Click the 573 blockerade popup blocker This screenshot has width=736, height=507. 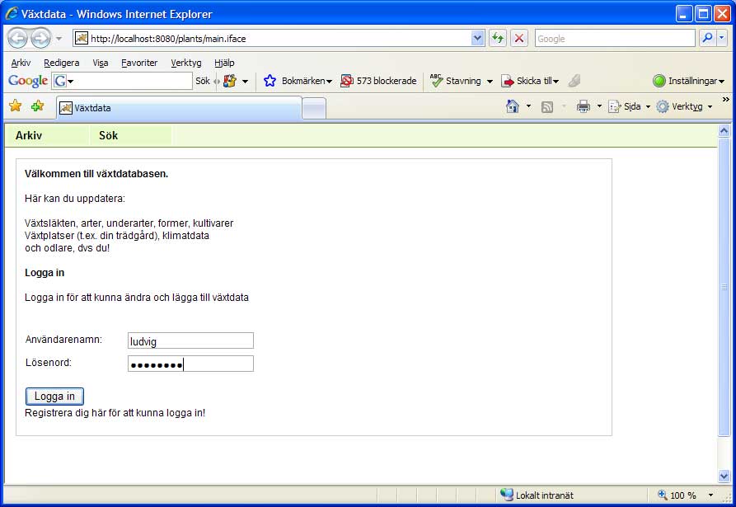point(378,81)
